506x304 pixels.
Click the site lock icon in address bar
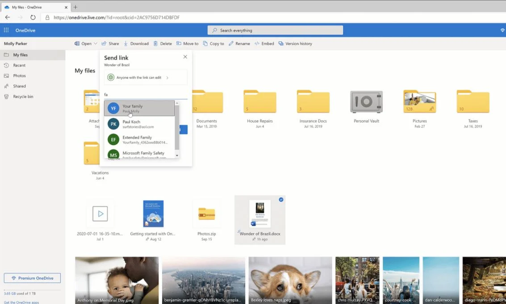(47, 17)
